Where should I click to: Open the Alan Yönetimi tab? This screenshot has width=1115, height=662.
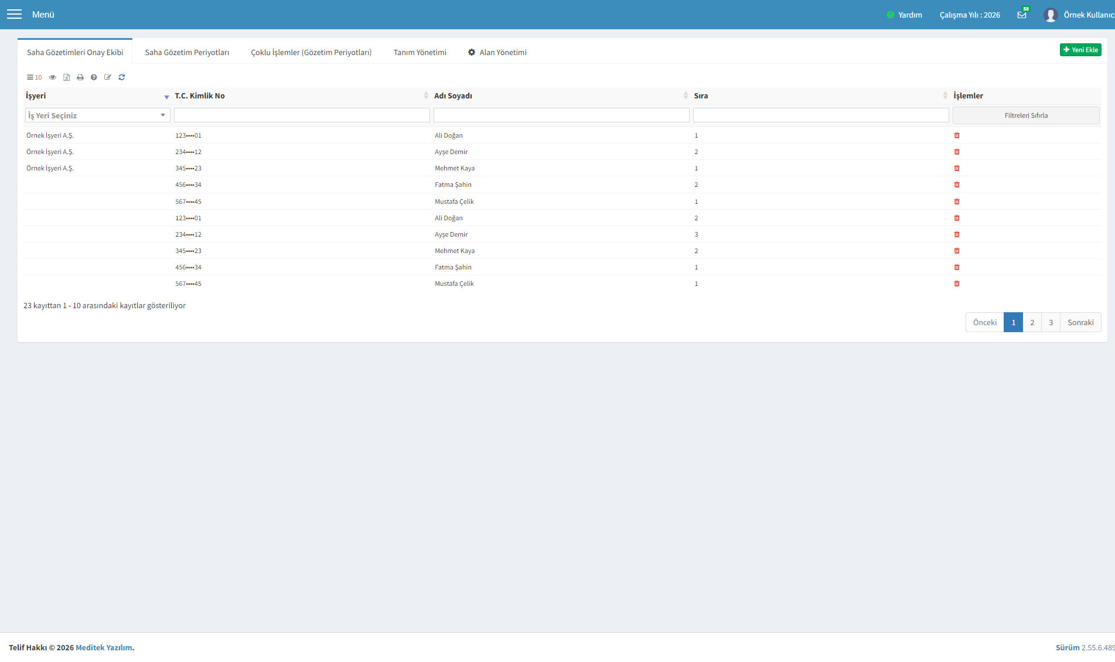click(497, 52)
